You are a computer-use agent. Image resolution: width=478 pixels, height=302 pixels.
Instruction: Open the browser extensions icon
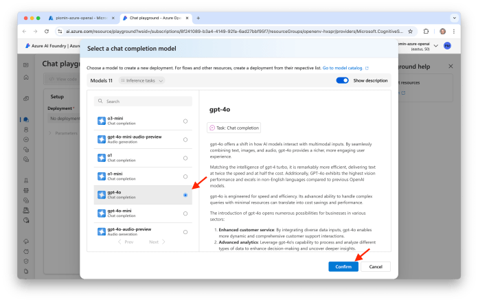coord(426,32)
